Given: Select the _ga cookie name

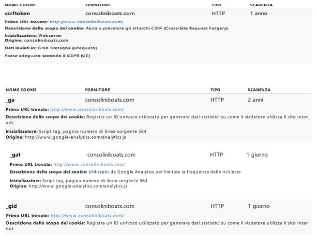Looking at the screenshot, I should [10, 100].
